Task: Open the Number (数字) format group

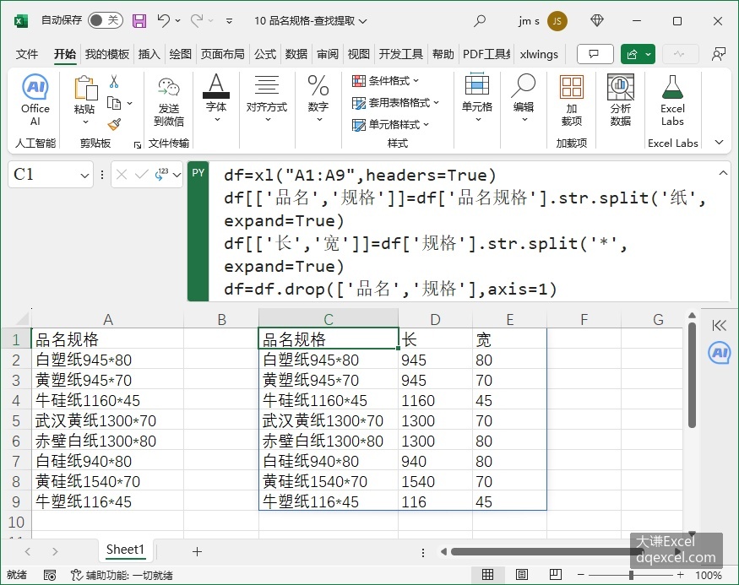Action: pos(318,98)
